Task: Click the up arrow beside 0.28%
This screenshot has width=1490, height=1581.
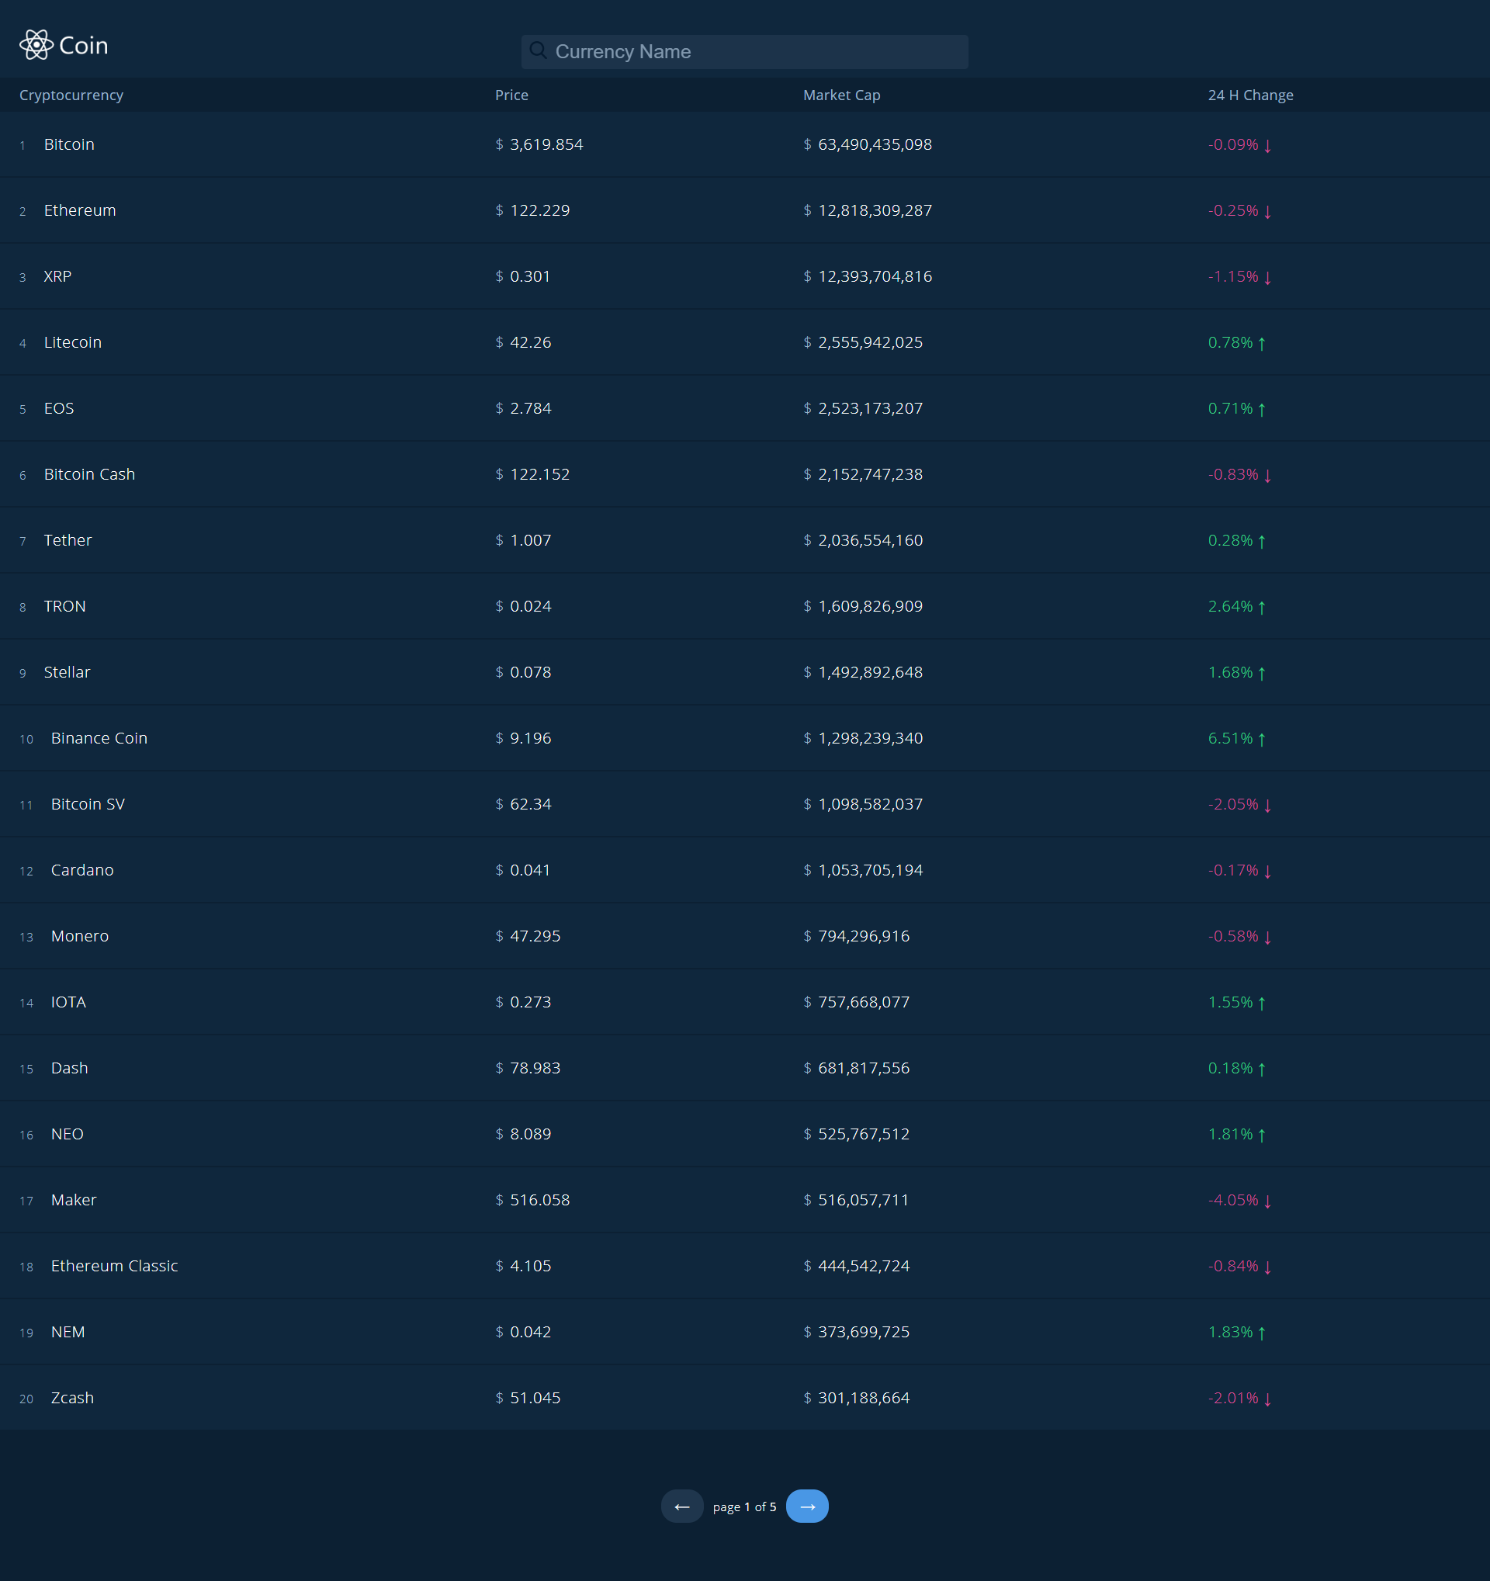Action: pyautogui.click(x=1262, y=542)
